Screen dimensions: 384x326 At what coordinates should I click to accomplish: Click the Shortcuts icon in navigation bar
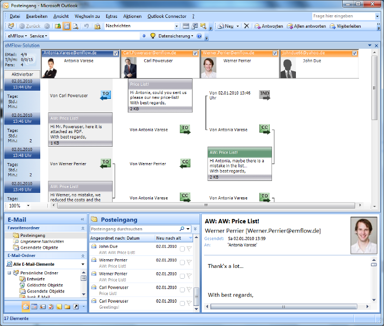76,306
